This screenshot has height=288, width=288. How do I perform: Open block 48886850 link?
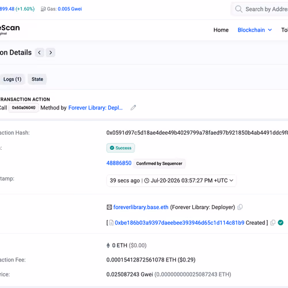pos(119,163)
